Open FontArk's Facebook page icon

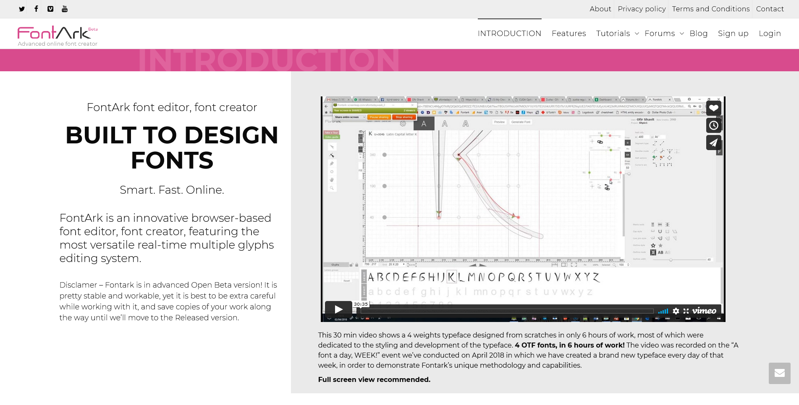[x=36, y=9]
